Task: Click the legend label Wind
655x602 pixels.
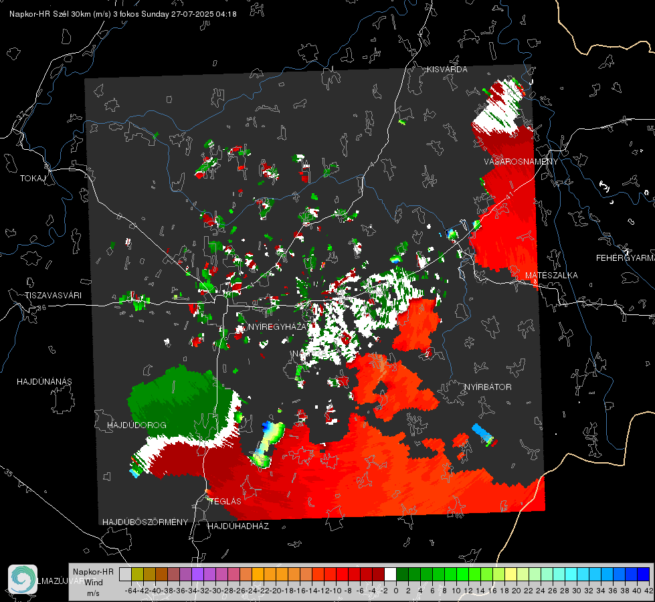Action: coord(94,583)
